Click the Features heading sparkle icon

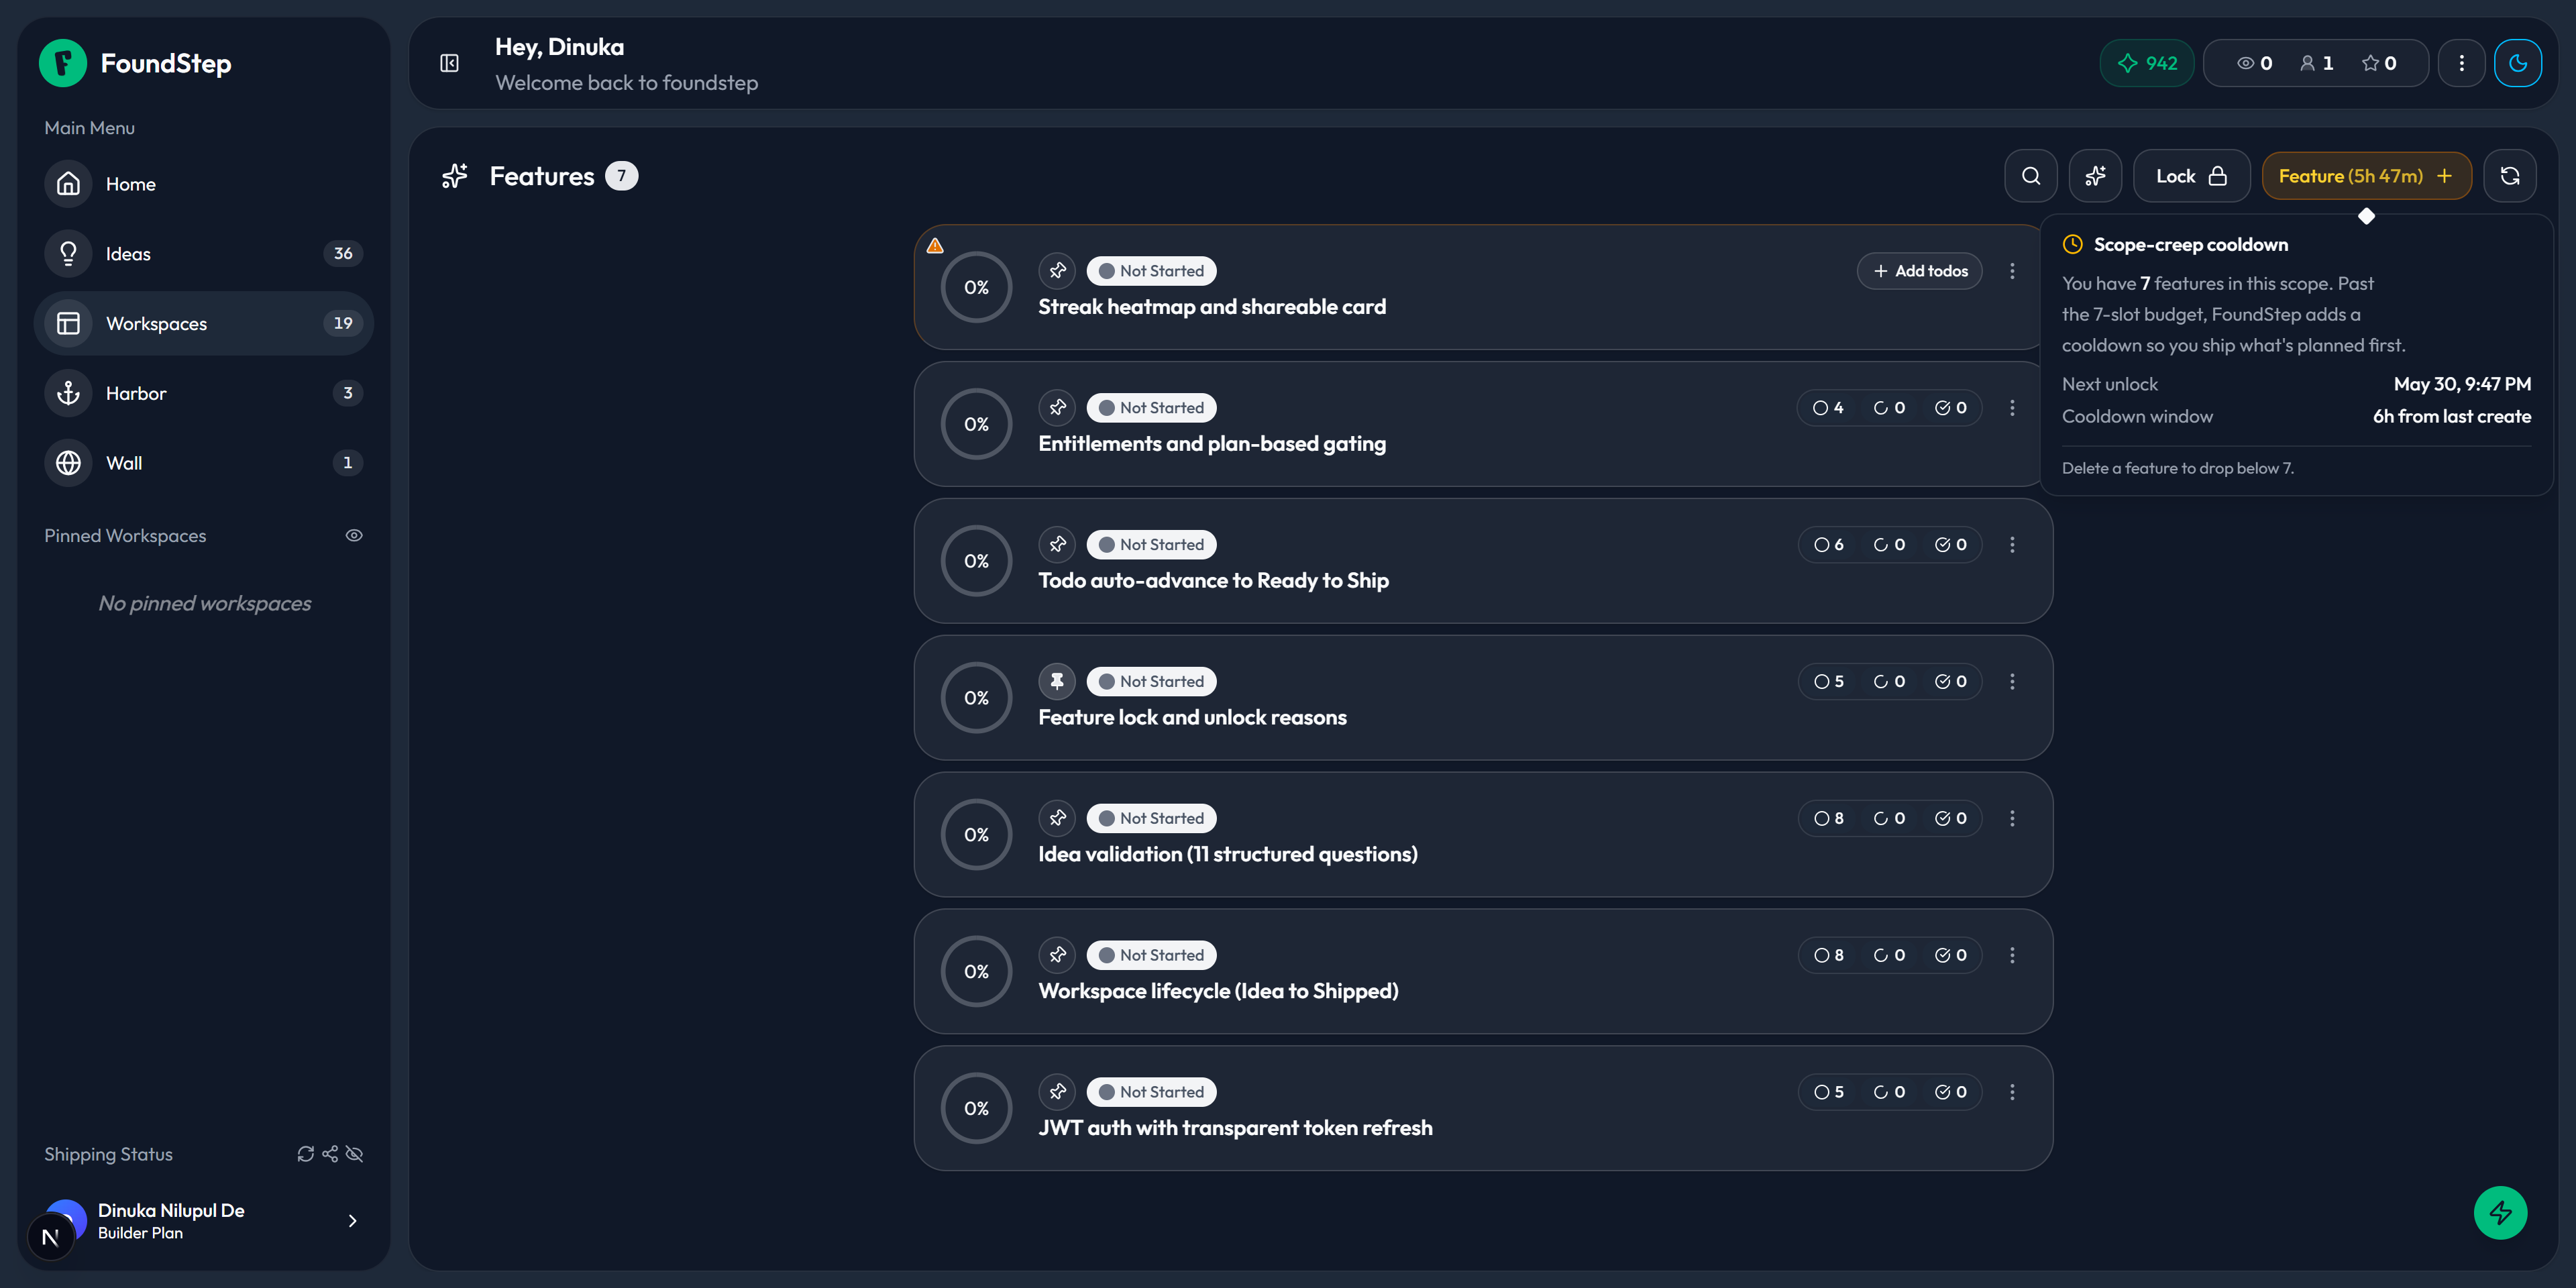point(455,176)
